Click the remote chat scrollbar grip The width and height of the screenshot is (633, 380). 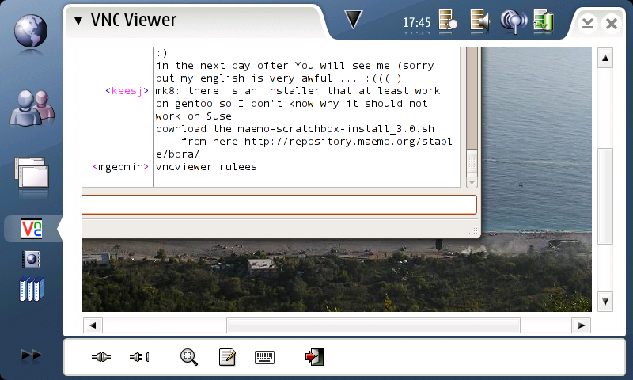click(472, 163)
